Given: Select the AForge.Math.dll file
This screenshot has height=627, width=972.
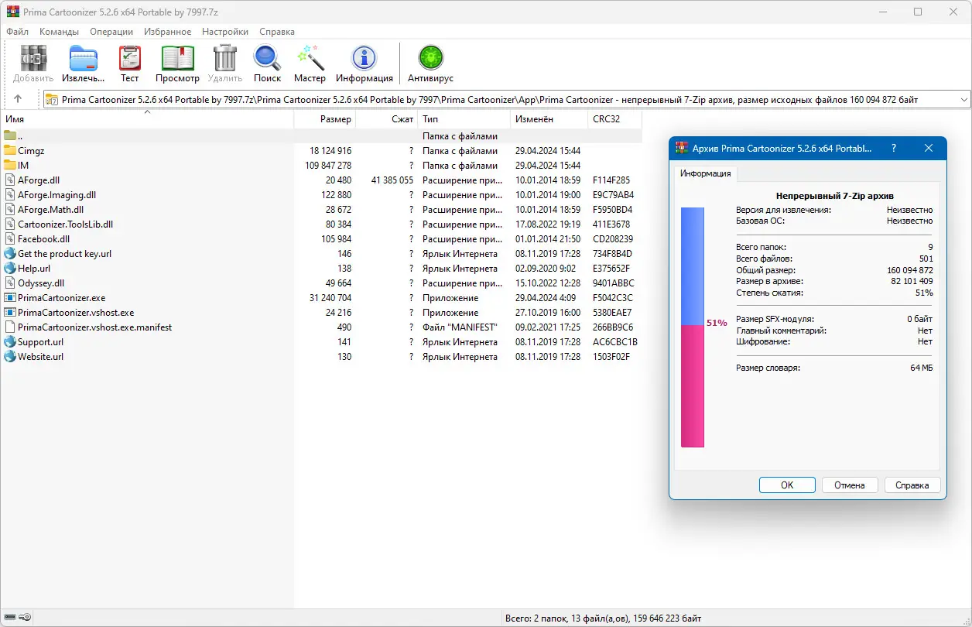Looking at the screenshot, I should [x=51, y=210].
